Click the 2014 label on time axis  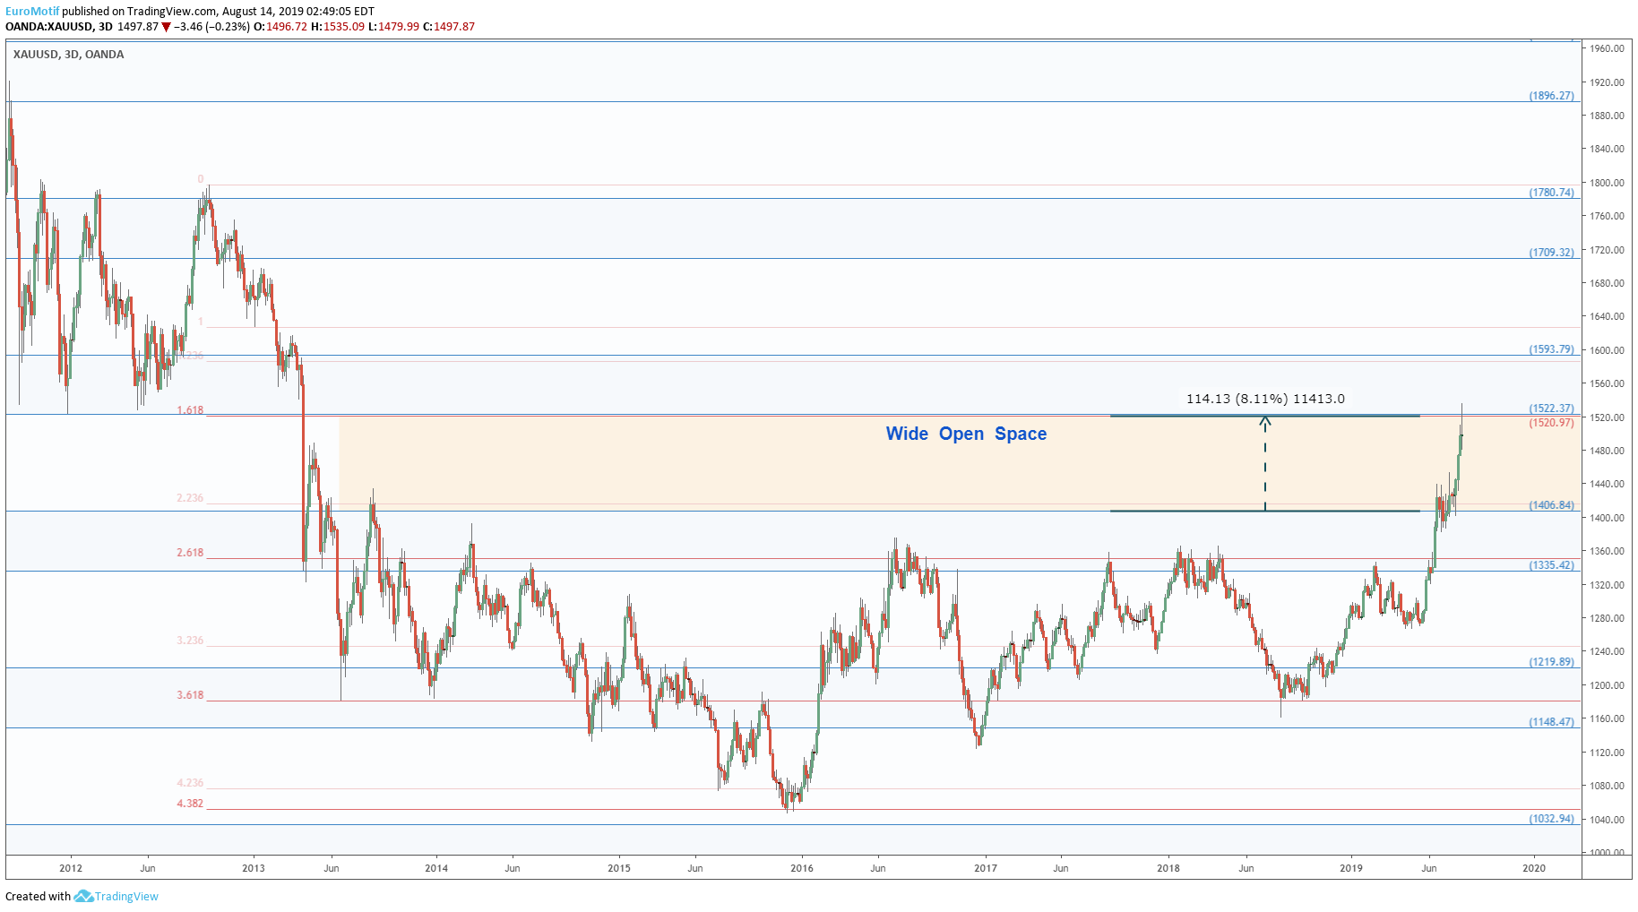pos(436,868)
